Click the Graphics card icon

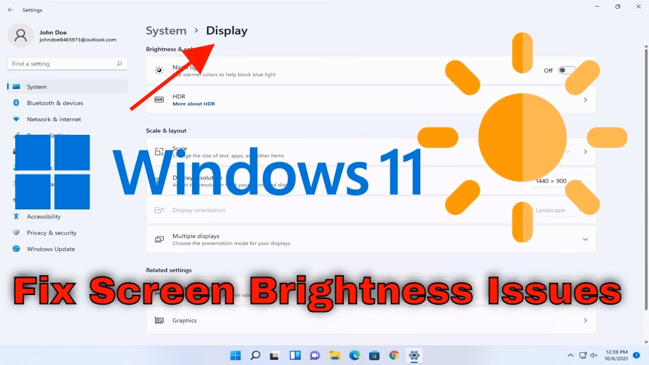[159, 320]
